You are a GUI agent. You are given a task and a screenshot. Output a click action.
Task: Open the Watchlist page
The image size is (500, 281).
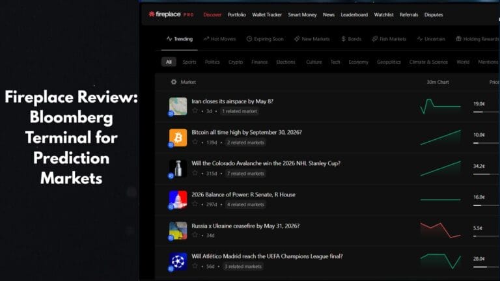383,15
